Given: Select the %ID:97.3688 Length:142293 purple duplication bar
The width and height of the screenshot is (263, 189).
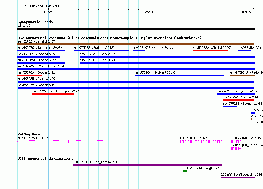Looking at the screenshot, I should click(x=147, y=165).
